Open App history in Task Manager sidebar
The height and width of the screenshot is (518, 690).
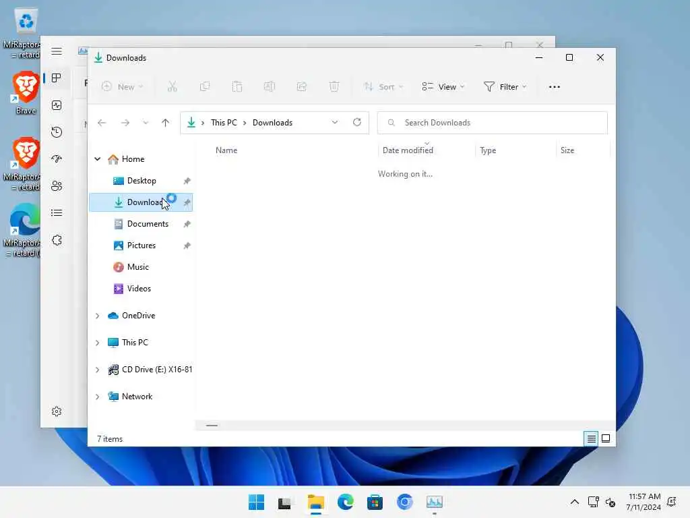tap(57, 132)
